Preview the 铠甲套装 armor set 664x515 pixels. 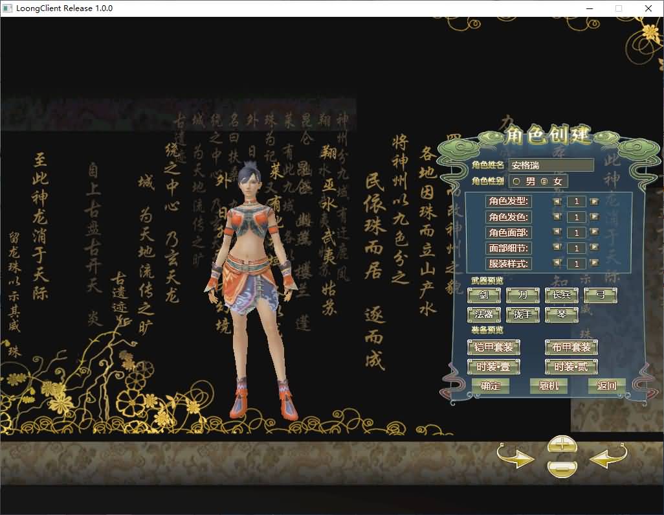(x=494, y=347)
